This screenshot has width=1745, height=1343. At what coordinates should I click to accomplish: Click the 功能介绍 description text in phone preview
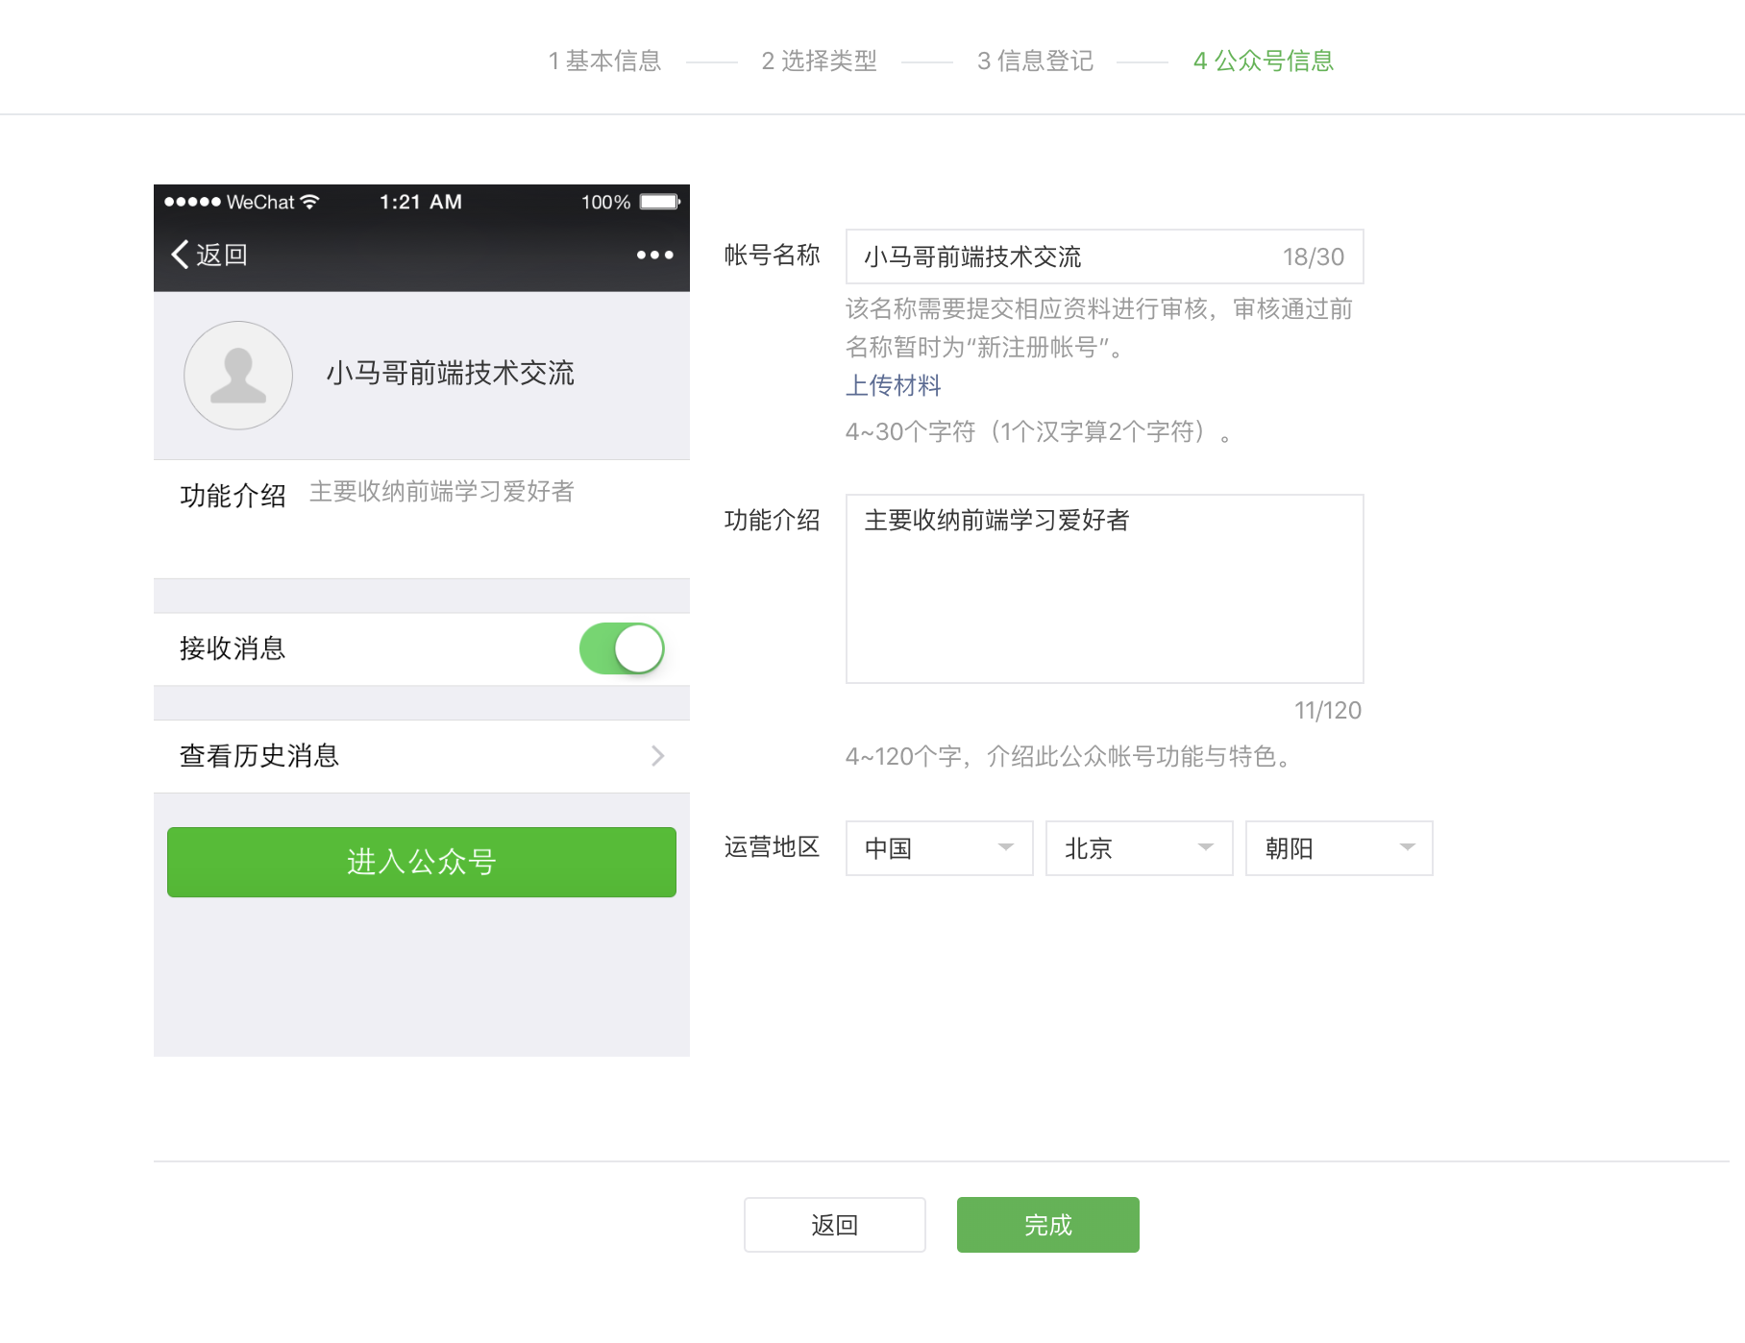coord(442,491)
